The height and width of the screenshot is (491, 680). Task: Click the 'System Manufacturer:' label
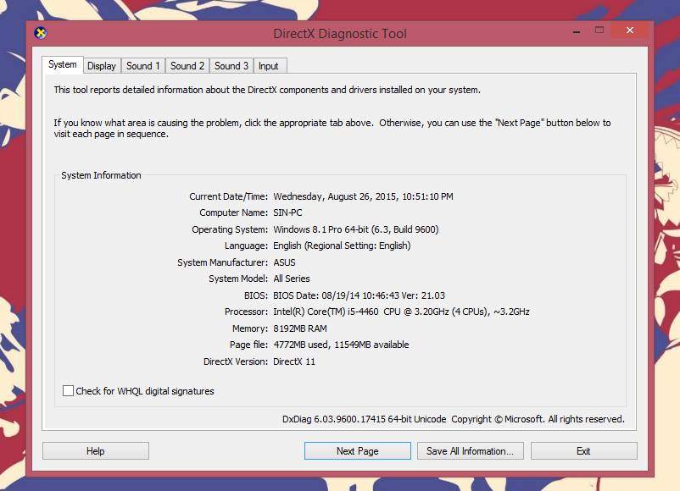pyautogui.click(x=222, y=262)
